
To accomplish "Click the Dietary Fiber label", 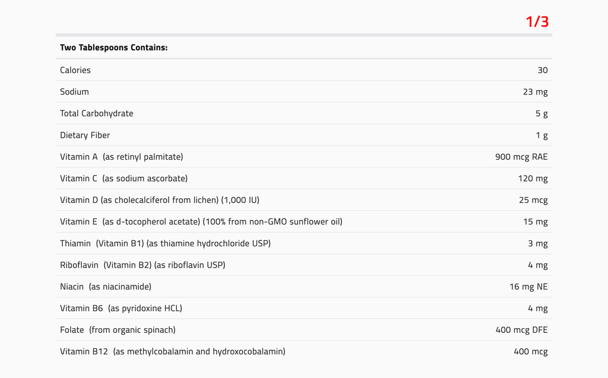I will (85, 135).
